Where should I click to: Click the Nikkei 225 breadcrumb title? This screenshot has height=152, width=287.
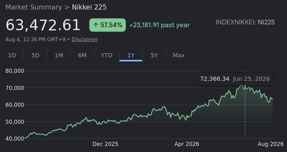[x=89, y=7]
